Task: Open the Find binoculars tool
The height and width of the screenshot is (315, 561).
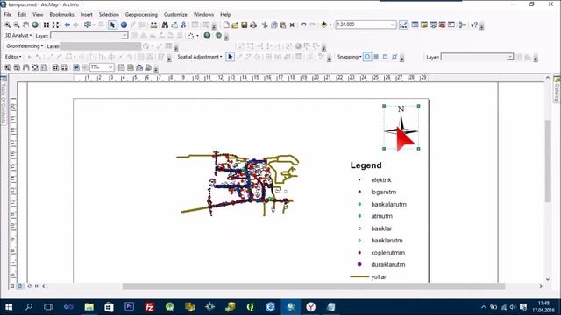Action: tap(165, 25)
